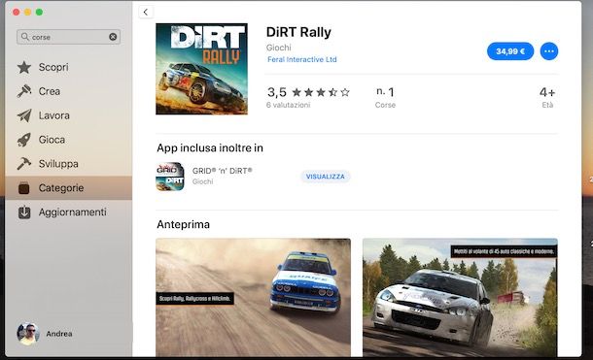Click the App inclusa inoltre in heading
The width and height of the screenshot is (593, 360).
click(x=210, y=147)
